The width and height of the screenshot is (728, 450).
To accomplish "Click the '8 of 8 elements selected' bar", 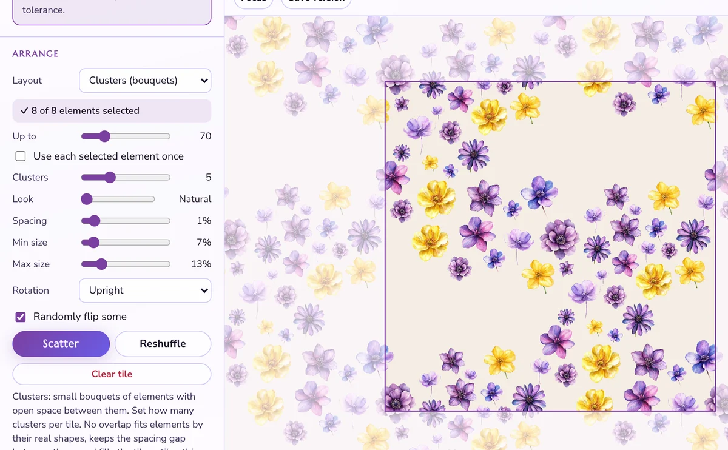I will [112, 111].
